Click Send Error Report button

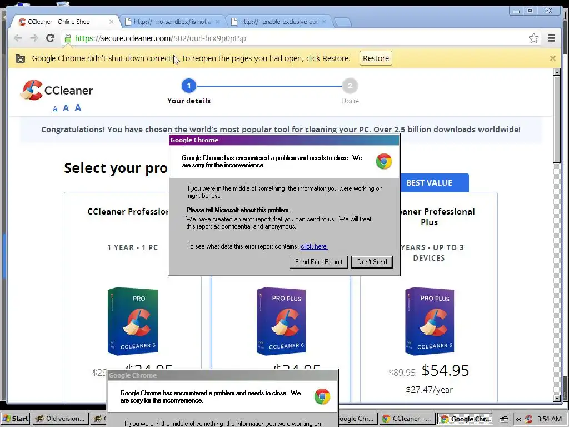(x=318, y=262)
